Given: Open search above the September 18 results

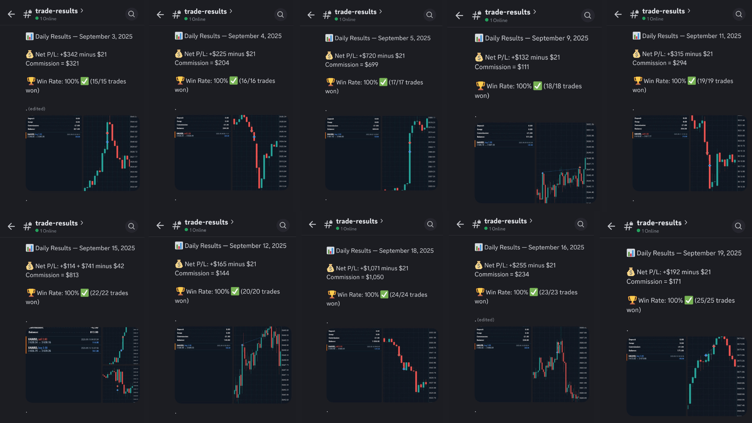Looking at the screenshot, I should [430, 224].
